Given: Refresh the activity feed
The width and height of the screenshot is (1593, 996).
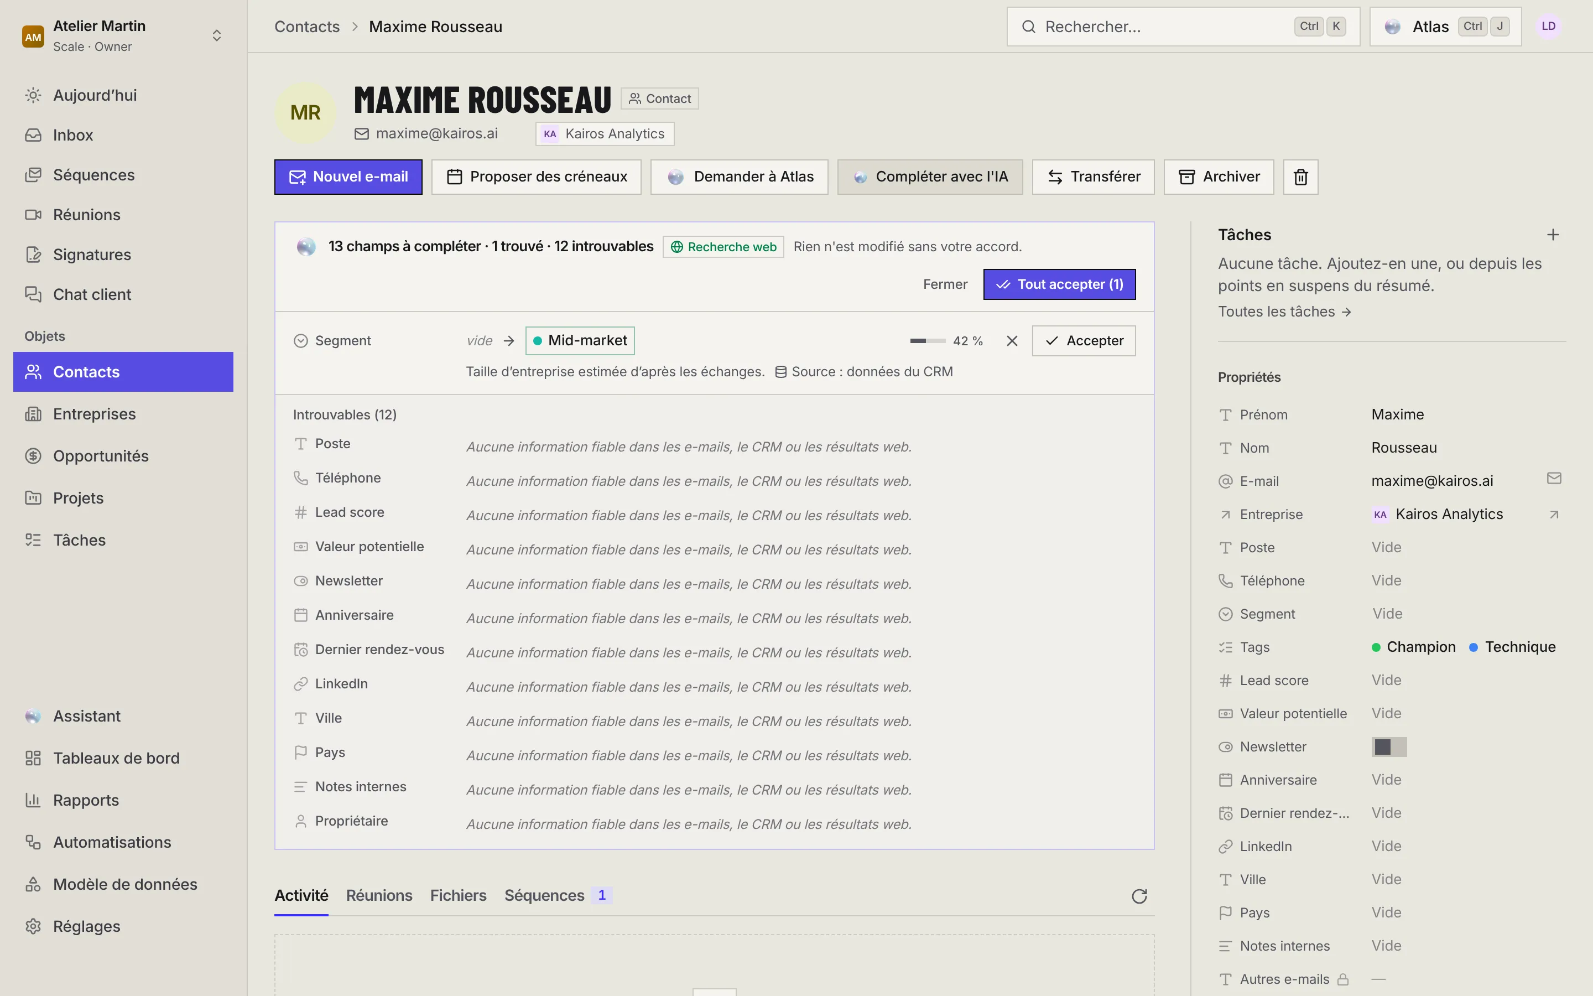Looking at the screenshot, I should pyautogui.click(x=1139, y=896).
